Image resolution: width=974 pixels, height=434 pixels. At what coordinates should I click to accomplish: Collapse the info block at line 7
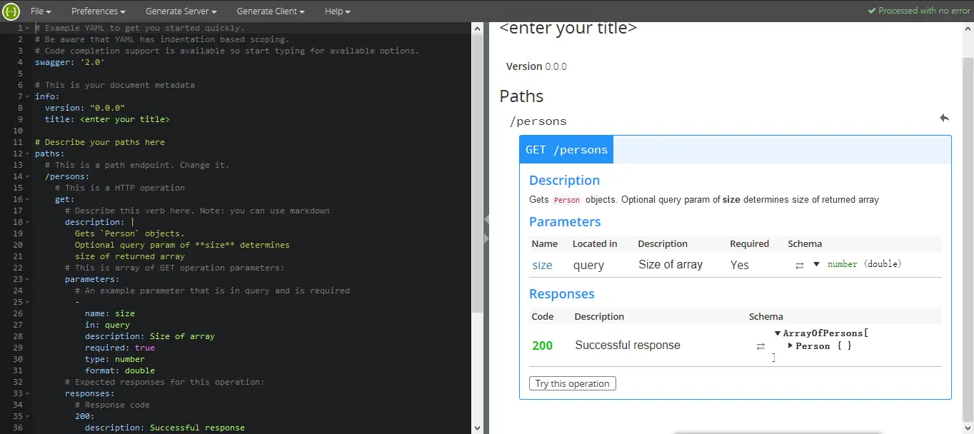(27, 96)
